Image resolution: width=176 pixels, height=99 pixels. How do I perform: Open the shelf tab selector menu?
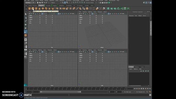(26, 5)
